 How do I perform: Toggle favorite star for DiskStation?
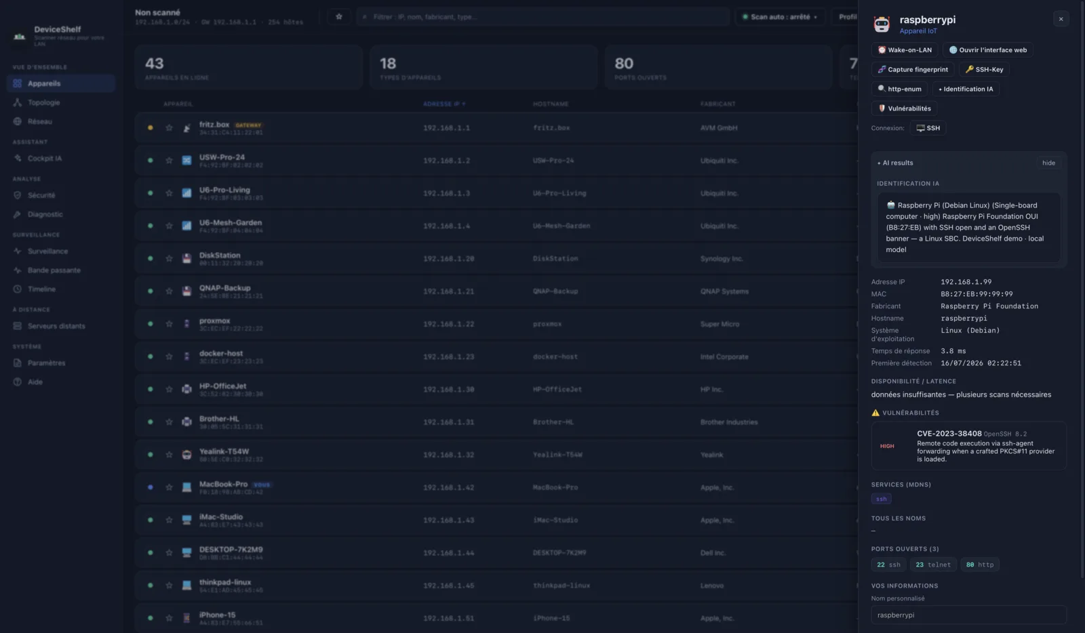click(x=169, y=258)
